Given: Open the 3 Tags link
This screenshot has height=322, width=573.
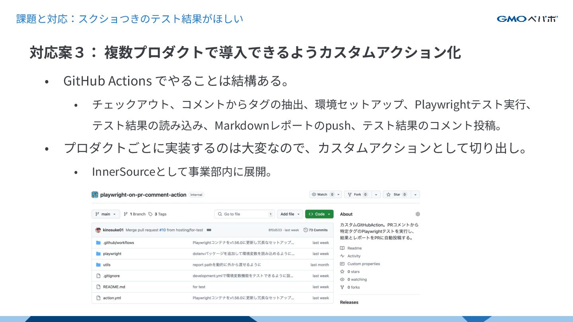Looking at the screenshot, I should pyautogui.click(x=158, y=214).
